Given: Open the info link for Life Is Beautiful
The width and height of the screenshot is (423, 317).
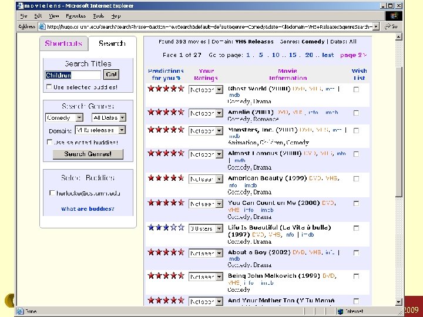Looking at the screenshot, I should (x=290, y=235).
